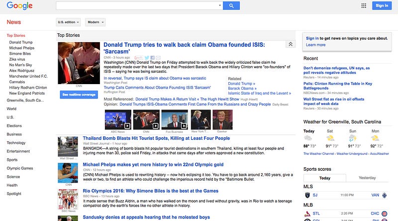Collapse the top story with double chevron
The height and width of the screenshot is (221, 398).
(x=291, y=44)
